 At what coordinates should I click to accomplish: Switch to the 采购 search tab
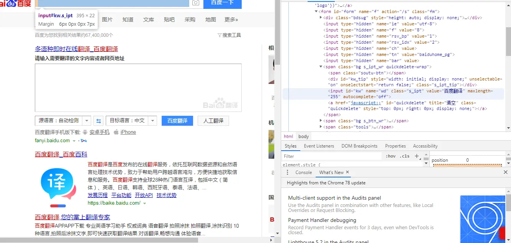point(190,20)
